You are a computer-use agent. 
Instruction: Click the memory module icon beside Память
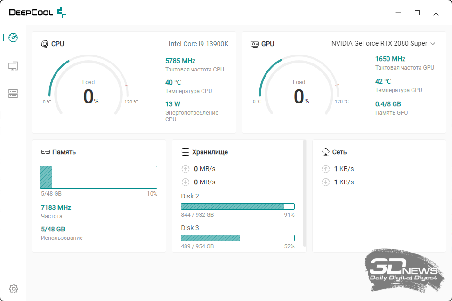tap(46, 152)
